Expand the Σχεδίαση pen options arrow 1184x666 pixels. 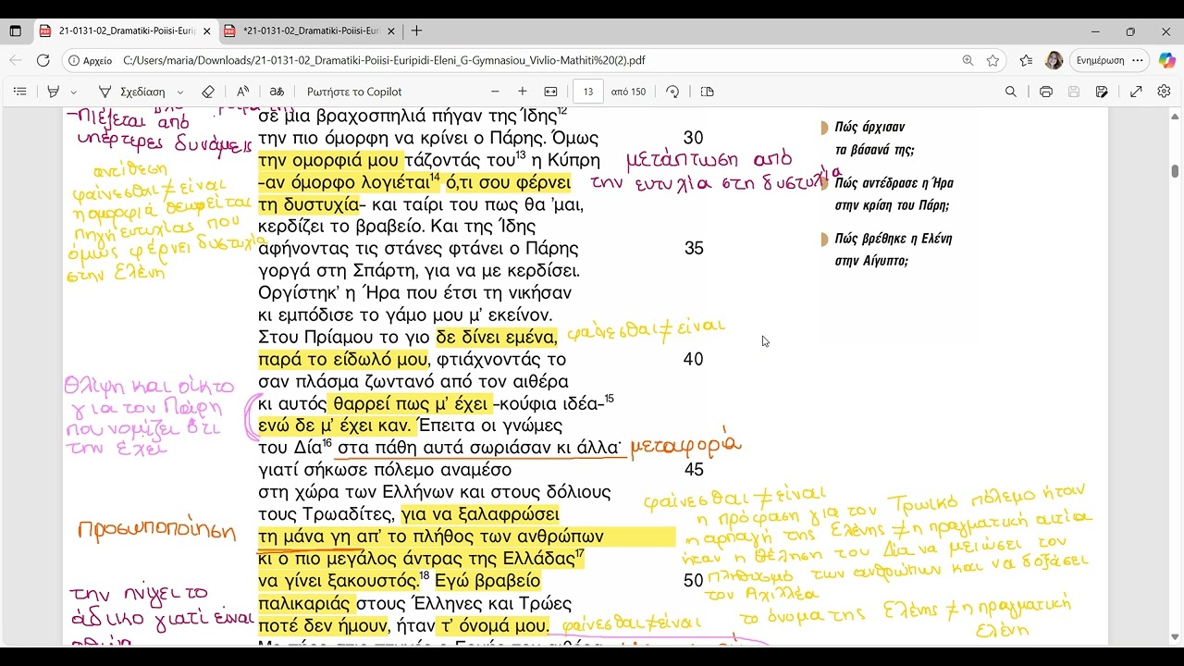180,92
